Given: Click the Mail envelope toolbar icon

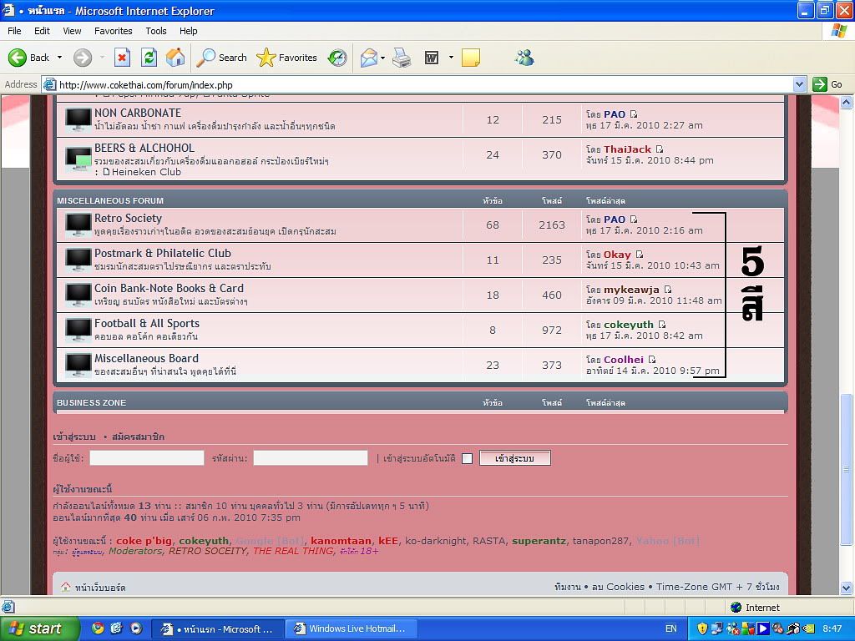Looking at the screenshot, I should click(368, 58).
